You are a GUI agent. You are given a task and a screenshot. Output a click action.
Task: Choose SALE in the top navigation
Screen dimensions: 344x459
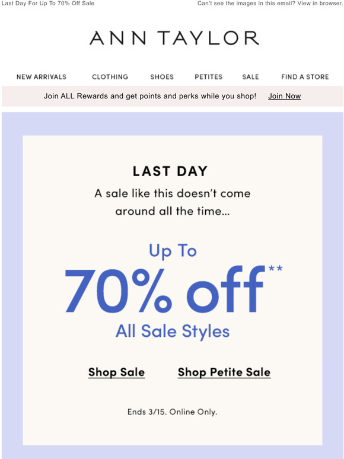click(250, 77)
